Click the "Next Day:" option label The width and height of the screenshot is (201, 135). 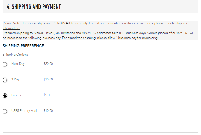coord(18,64)
